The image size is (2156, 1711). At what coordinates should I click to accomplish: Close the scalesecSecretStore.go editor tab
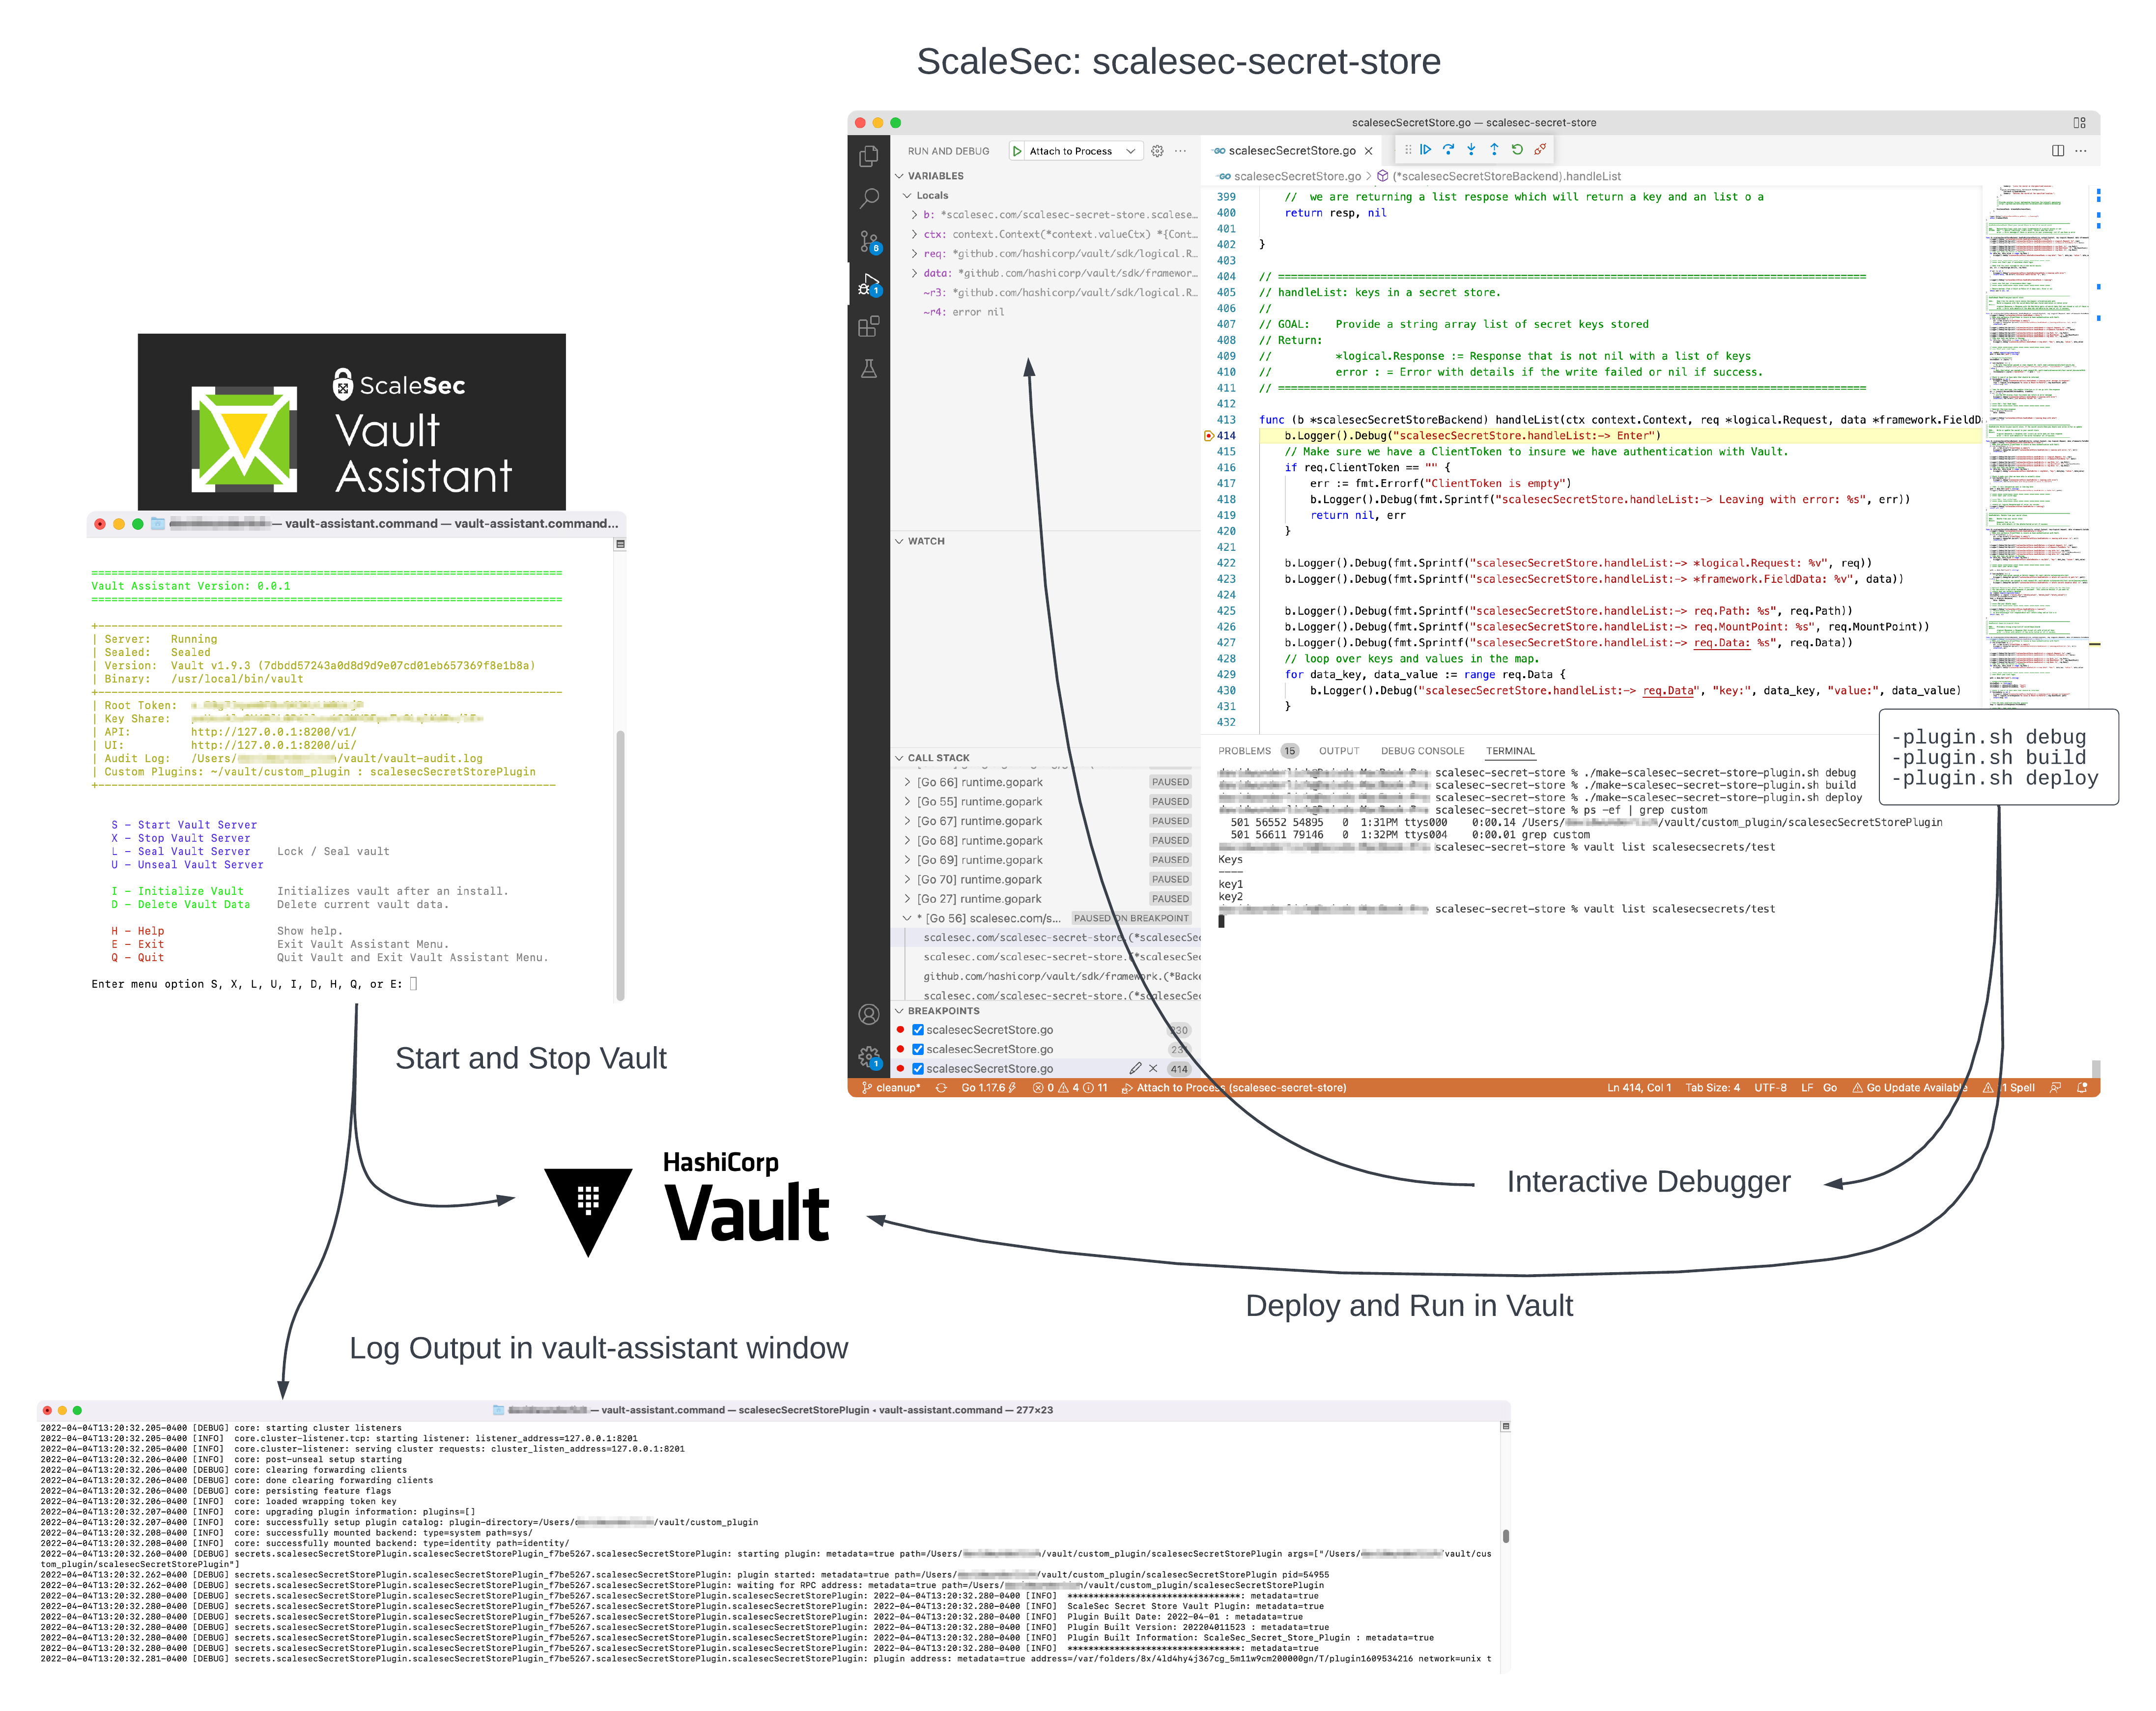(1368, 151)
